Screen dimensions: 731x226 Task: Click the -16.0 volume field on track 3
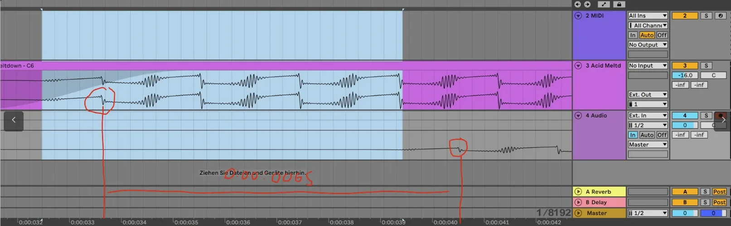685,75
